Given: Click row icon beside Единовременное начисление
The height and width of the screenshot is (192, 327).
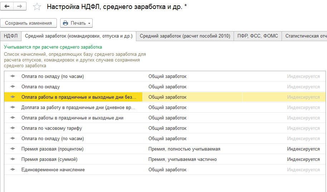Looking at the screenshot, I should [13, 170].
